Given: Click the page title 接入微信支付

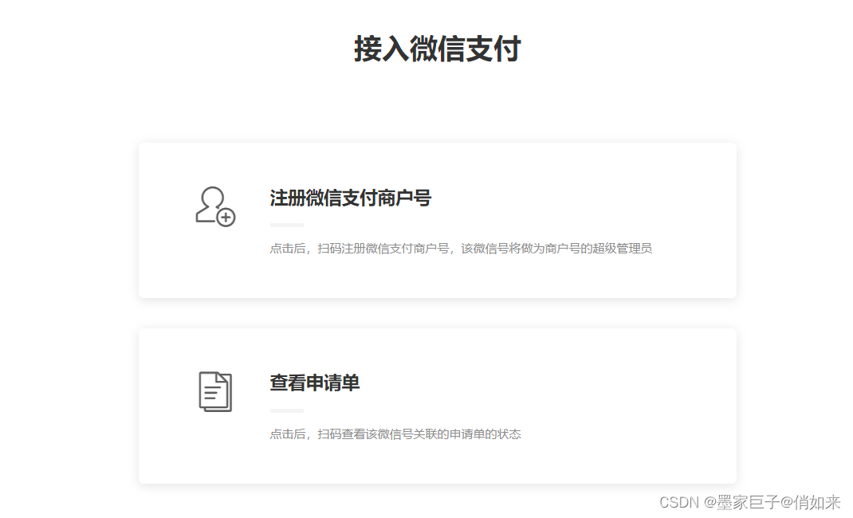Looking at the screenshot, I should click(438, 49).
